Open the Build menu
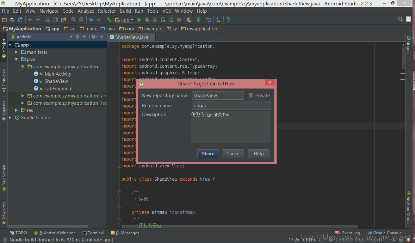The width and height of the screenshot is (415, 243). point(125,11)
